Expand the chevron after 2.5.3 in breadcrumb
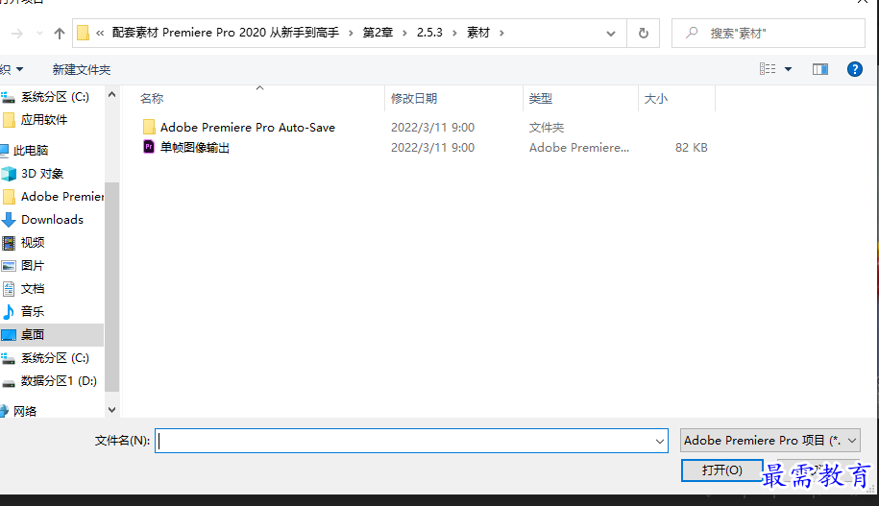The height and width of the screenshot is (506, 879). coord(454,33)
